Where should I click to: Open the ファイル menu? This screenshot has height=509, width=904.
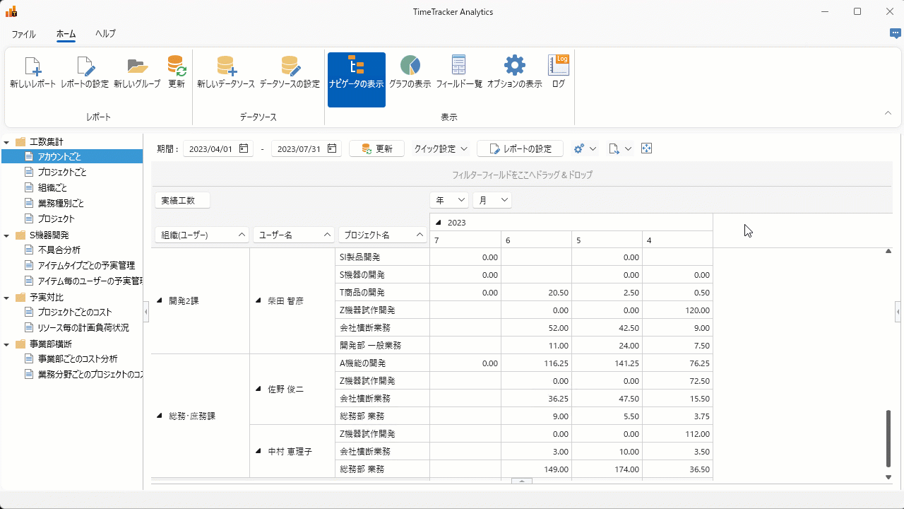click(23, 34)
